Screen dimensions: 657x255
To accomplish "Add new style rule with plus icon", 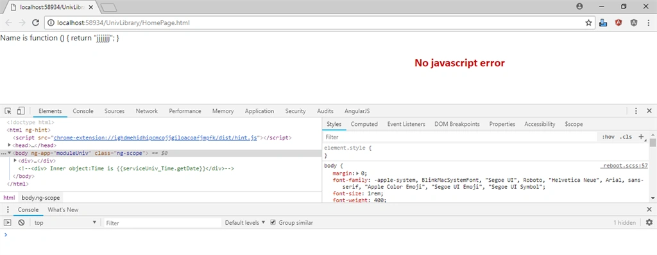I will [641, 137].
